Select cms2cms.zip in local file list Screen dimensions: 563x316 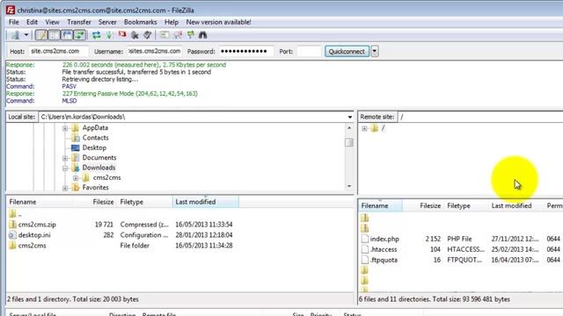(x=37, y=225)
